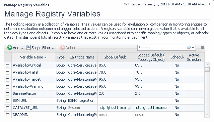Open the Scope Filter icon

click(x=28, y=47)
